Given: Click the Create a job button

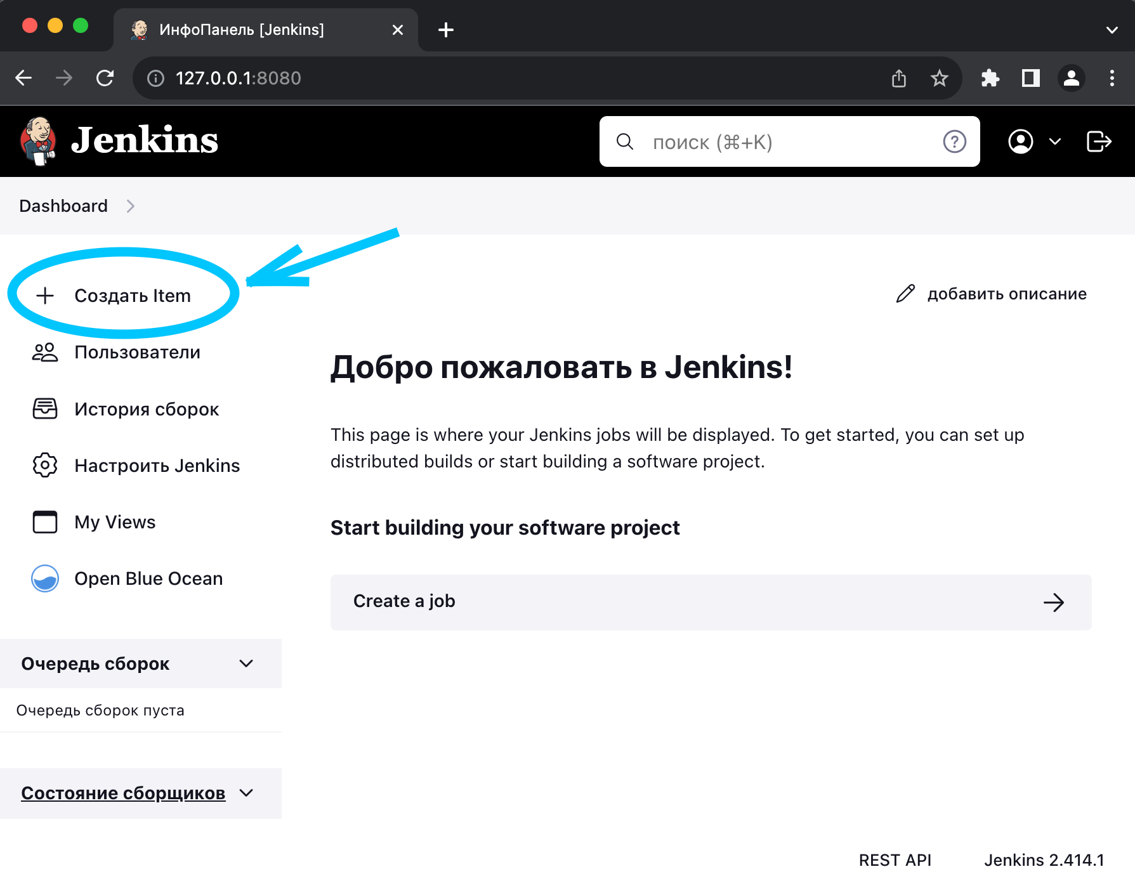Looking at the screenshot, I should [711, 602].
